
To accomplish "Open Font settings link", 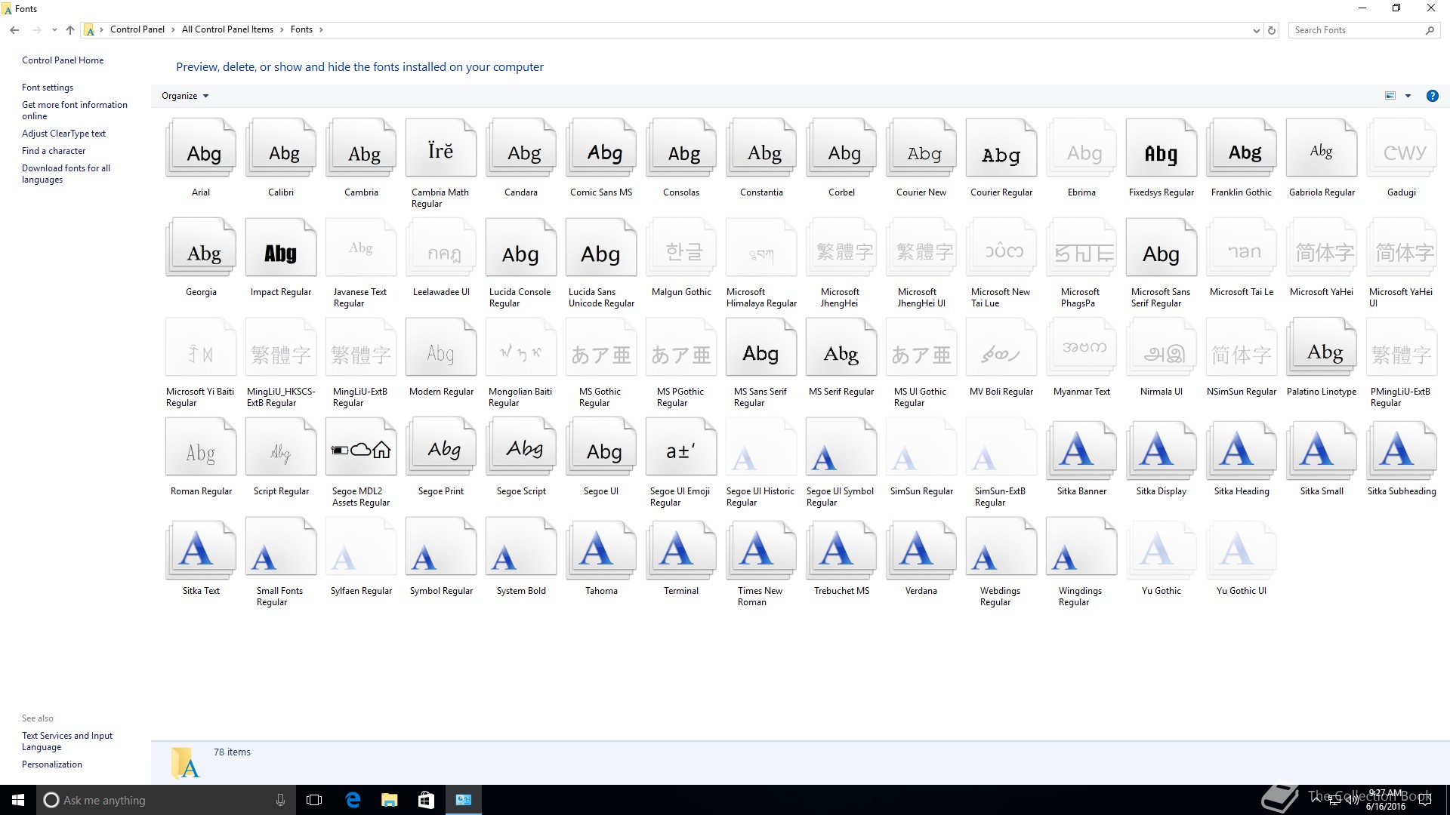I will [48, 88].
